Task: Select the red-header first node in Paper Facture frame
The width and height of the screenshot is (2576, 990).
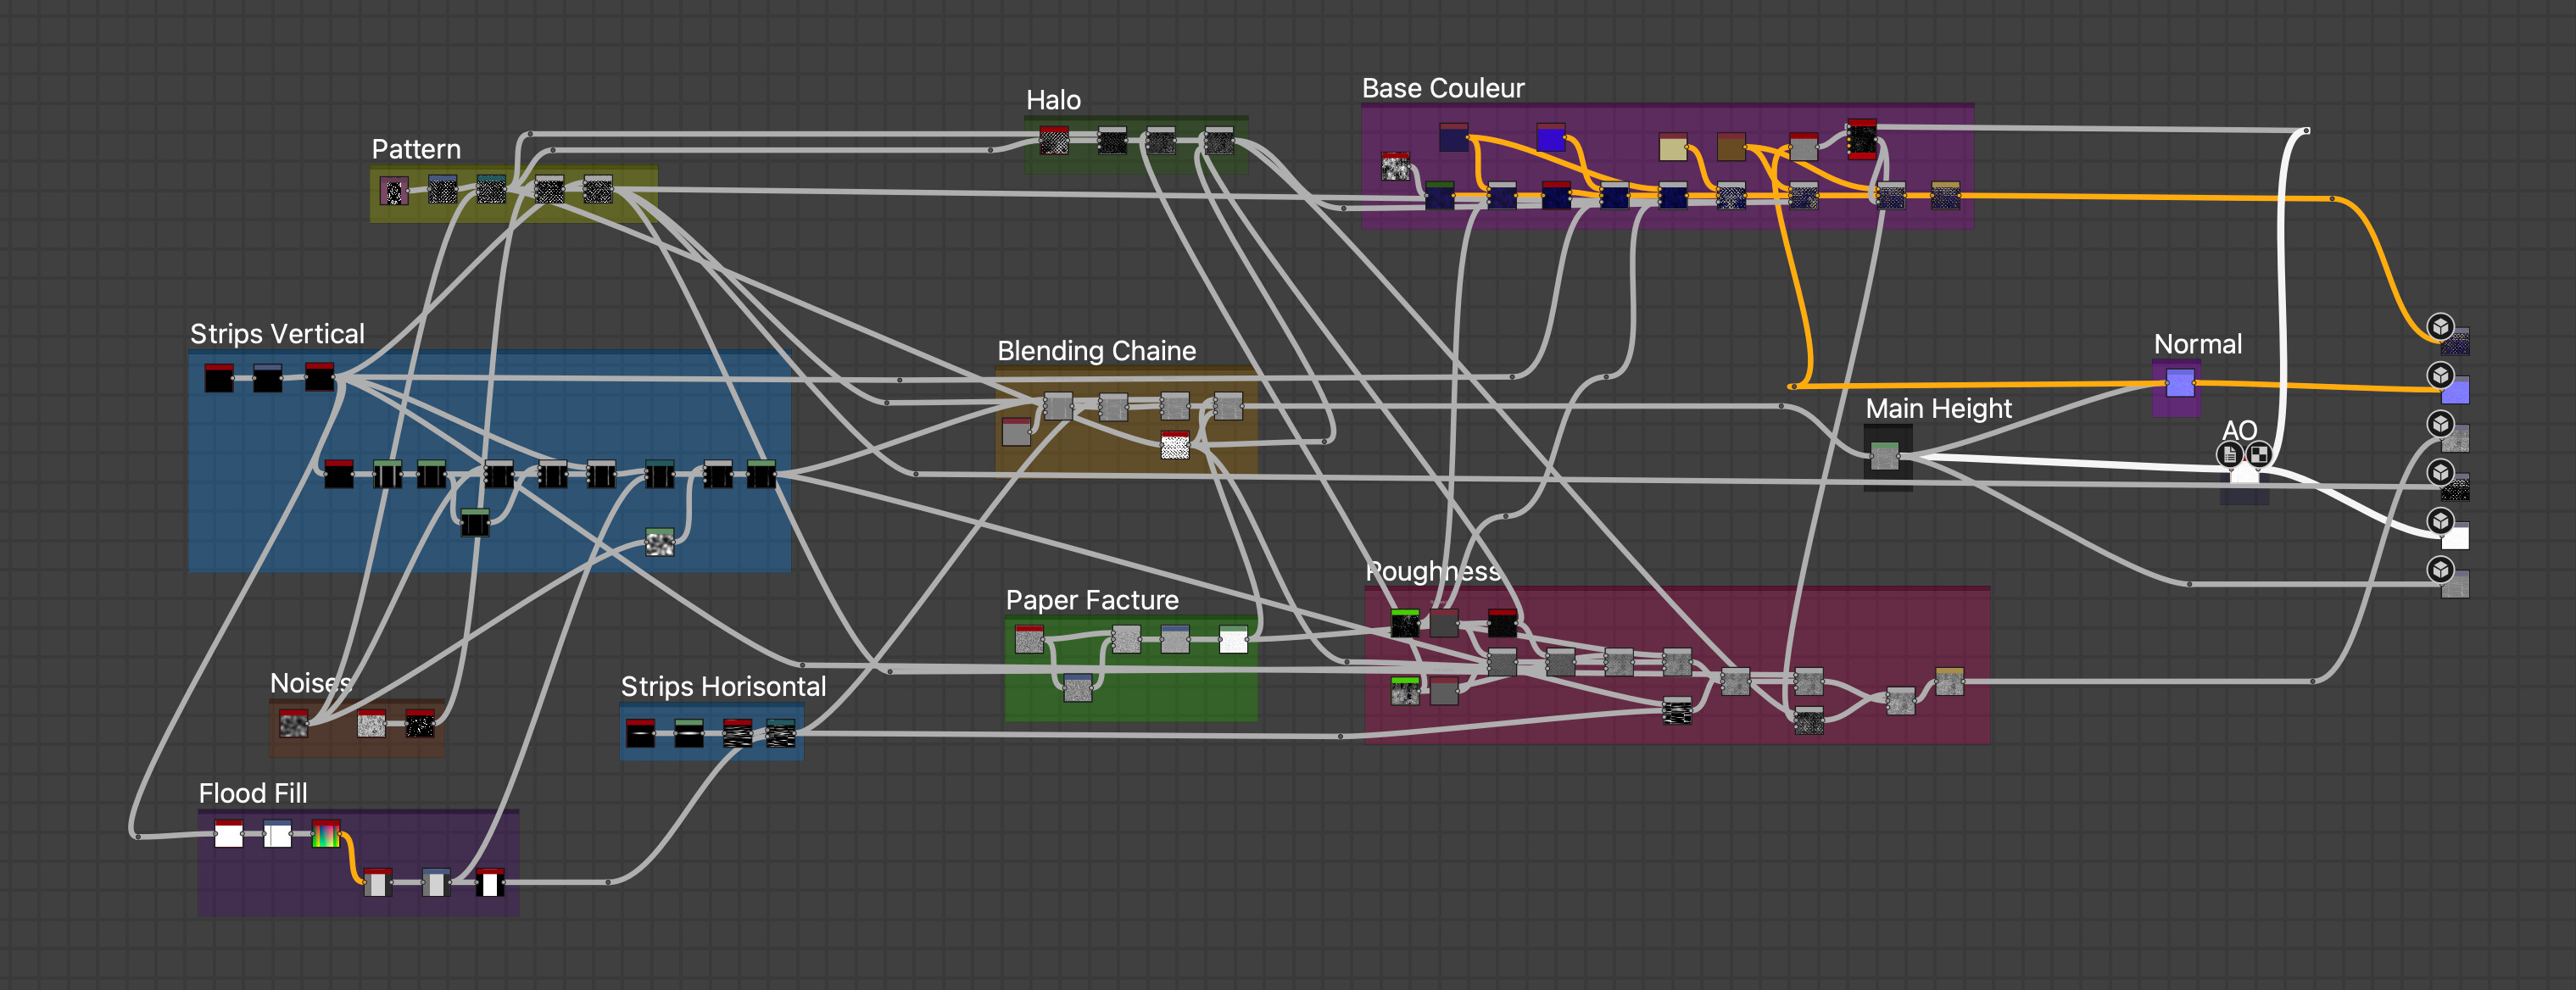Action: coord(1029,640)
